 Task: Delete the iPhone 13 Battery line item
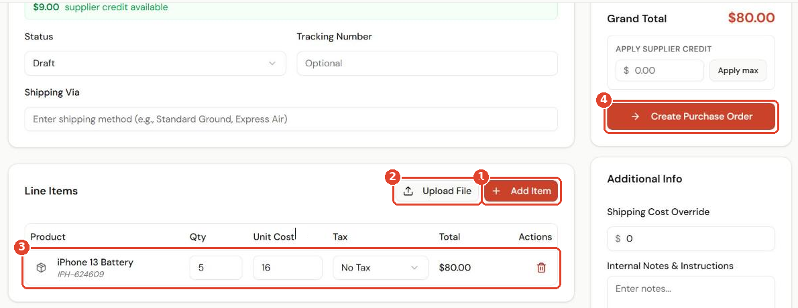(x=541, y=267)
